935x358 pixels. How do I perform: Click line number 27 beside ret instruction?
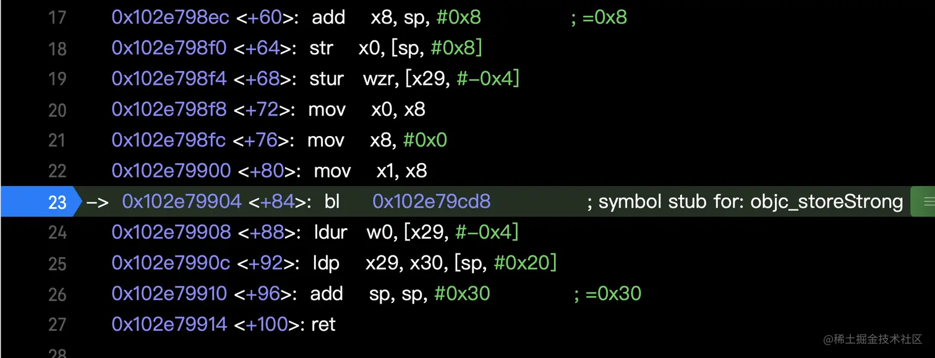[x=57, y=325]
